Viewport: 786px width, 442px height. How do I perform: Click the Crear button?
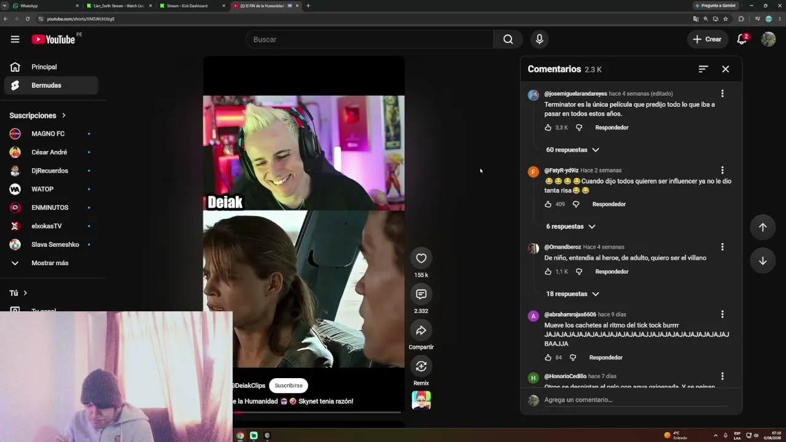tap(707, 39)
